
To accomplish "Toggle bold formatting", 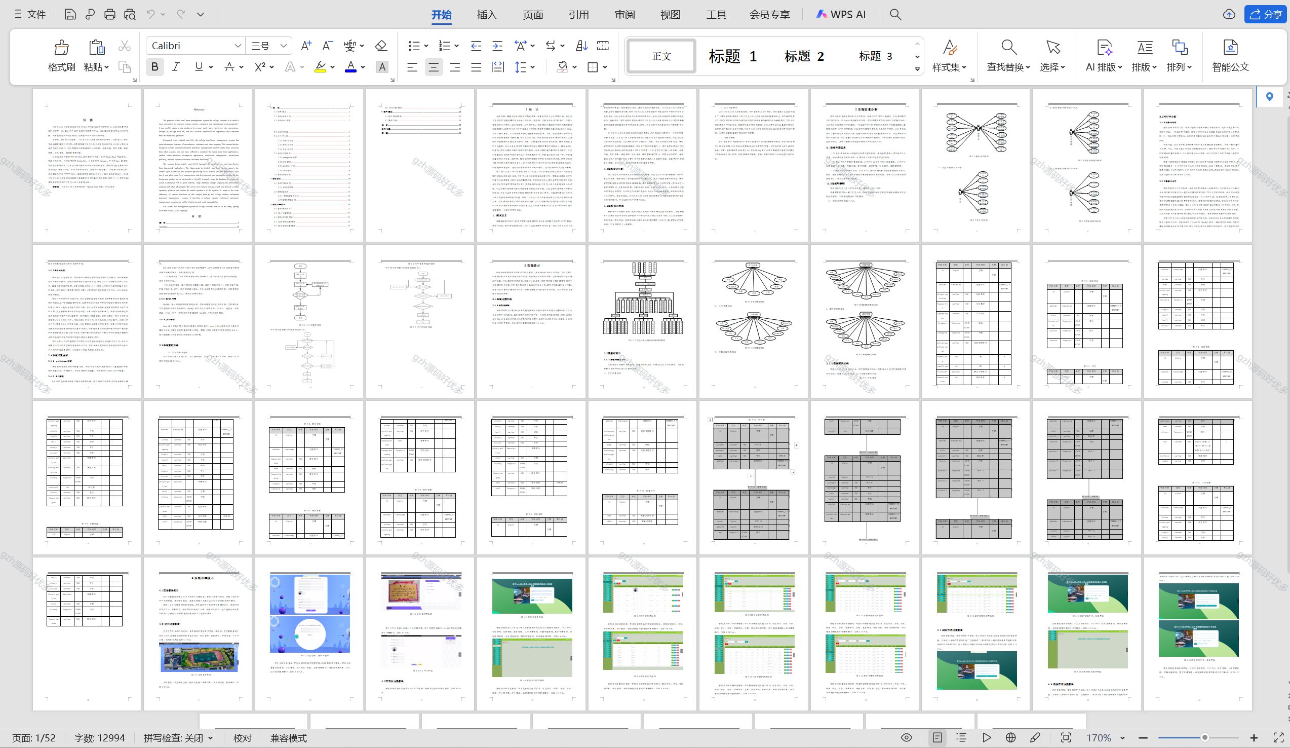I will tap(155, 66).
